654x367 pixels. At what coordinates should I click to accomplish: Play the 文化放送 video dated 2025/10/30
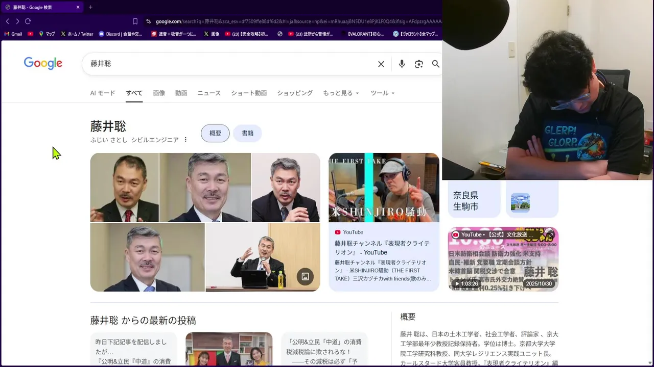coord(503,259)
